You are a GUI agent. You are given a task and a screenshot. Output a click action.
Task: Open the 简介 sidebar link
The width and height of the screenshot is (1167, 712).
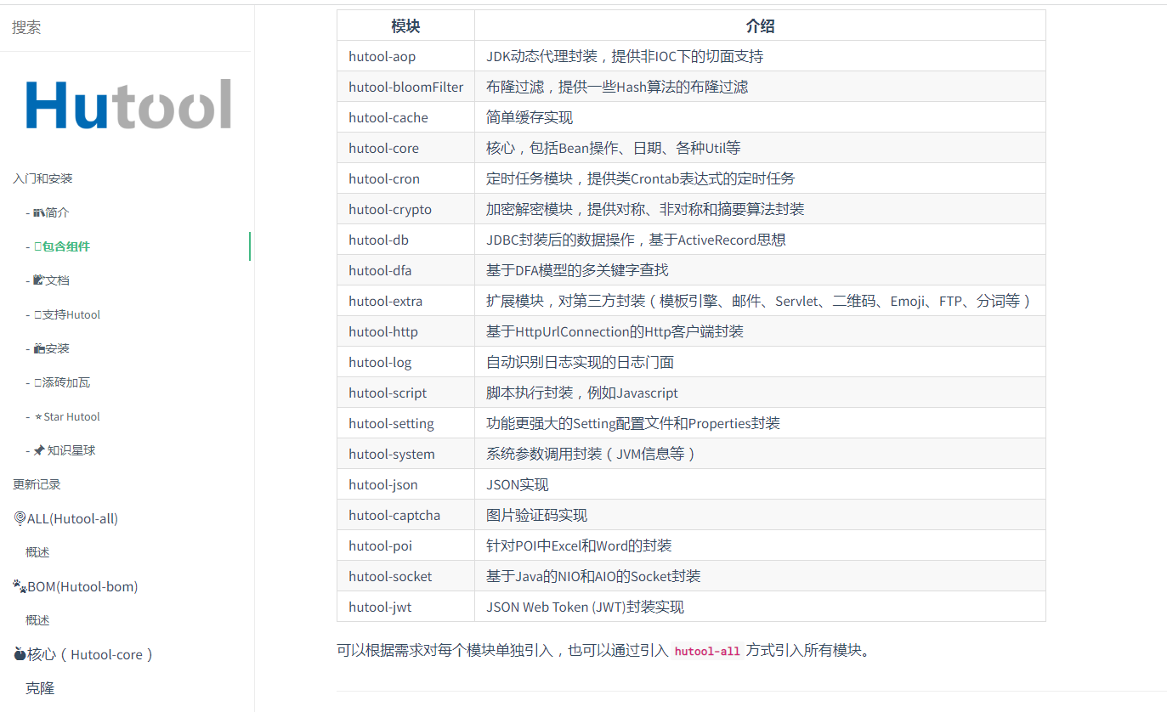51,212
